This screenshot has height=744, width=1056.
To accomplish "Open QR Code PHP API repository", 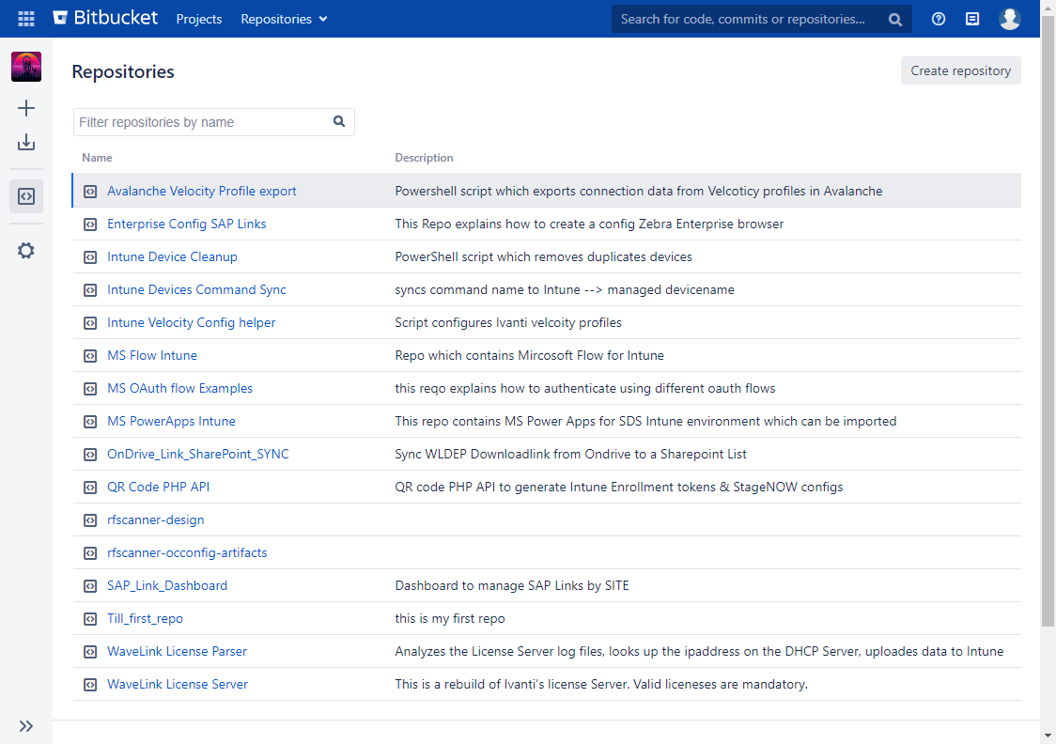I will (158, 488).
